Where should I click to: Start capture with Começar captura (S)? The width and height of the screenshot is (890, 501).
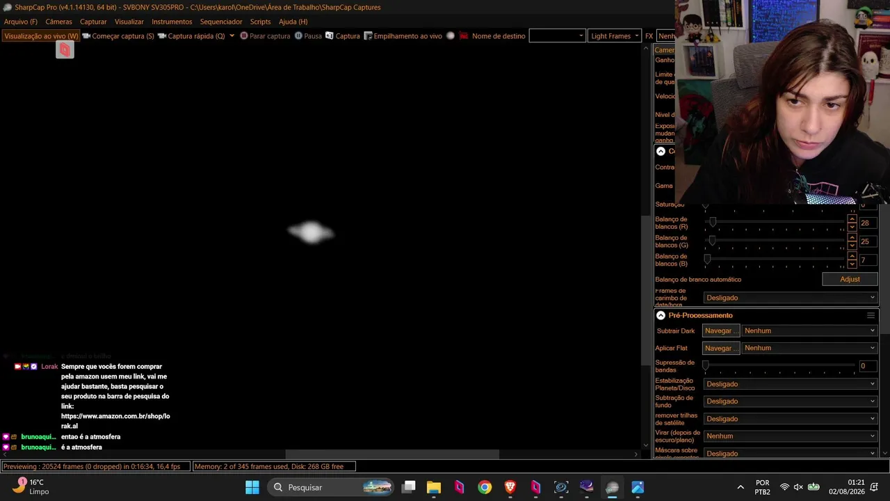click(x=118, y=36)
